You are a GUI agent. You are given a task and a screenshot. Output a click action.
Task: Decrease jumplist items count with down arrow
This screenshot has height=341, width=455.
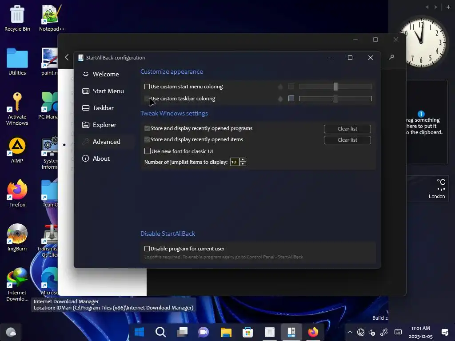pyautogui.click(x=243, y=164)
